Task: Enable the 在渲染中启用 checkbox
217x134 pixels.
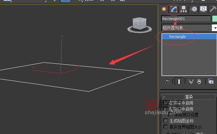Action: tap(165, 103)
